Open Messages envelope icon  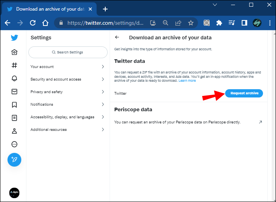pos(15,92)
